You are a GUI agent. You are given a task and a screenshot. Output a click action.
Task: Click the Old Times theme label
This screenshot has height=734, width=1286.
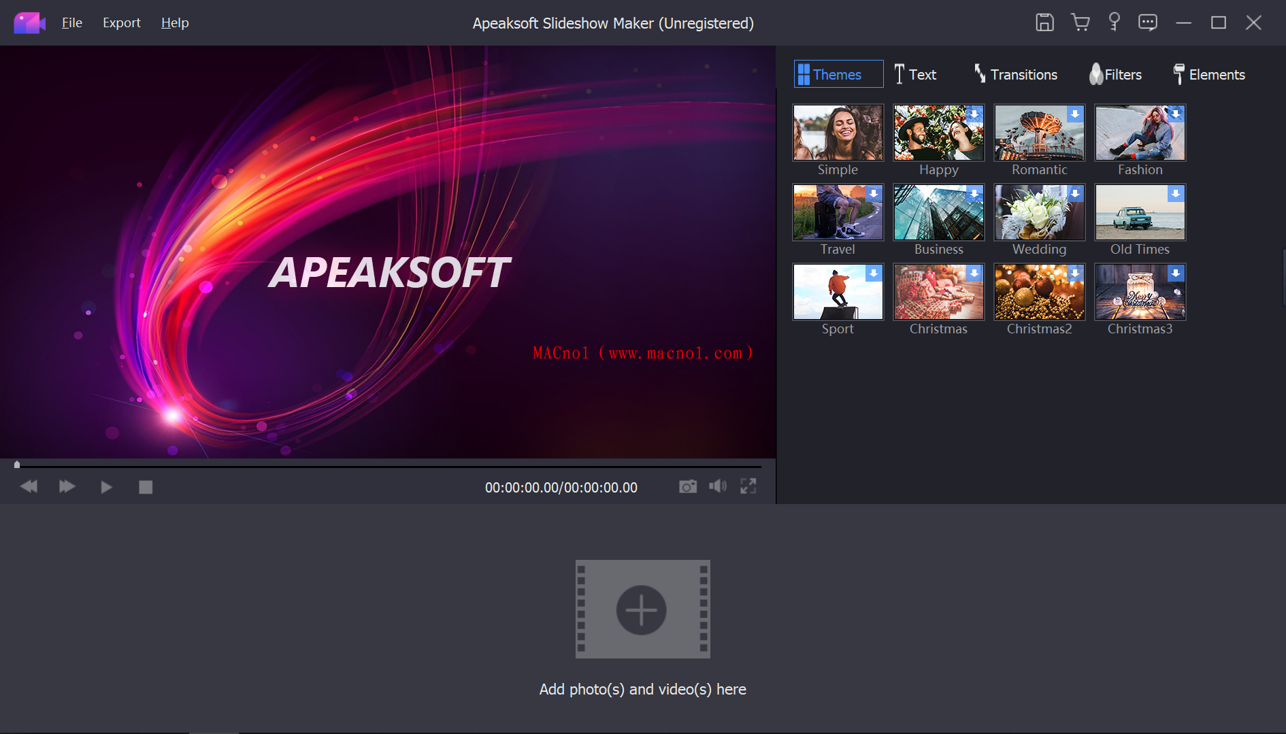tap(1140, 249)
